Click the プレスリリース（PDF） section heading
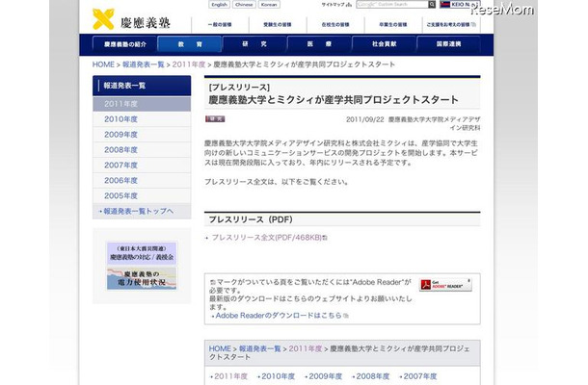 tap(251, 219)
